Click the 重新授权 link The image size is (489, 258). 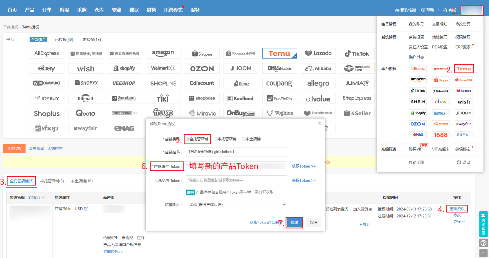coord(457,209)
